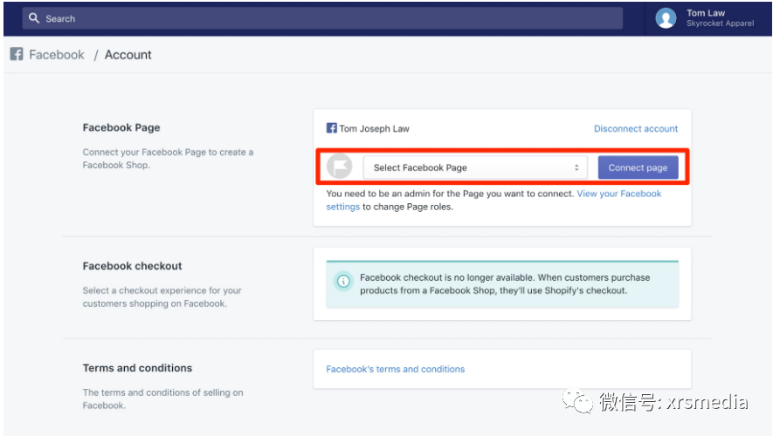Select the Account breadcrumb item
Screen dimensions: 773x436
(128, 54)
